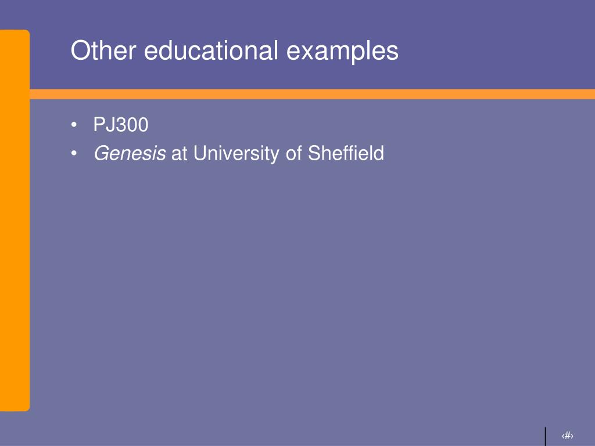Screen dimensions: 595x446
Task: Click the word 'at' after Genesis
Action: click(180, 154)
